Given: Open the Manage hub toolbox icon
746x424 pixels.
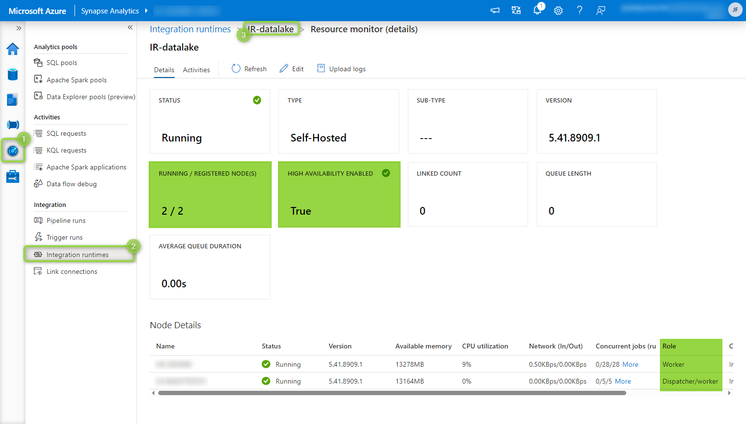Looking at the screenshot, I should (x=13, y=177).
